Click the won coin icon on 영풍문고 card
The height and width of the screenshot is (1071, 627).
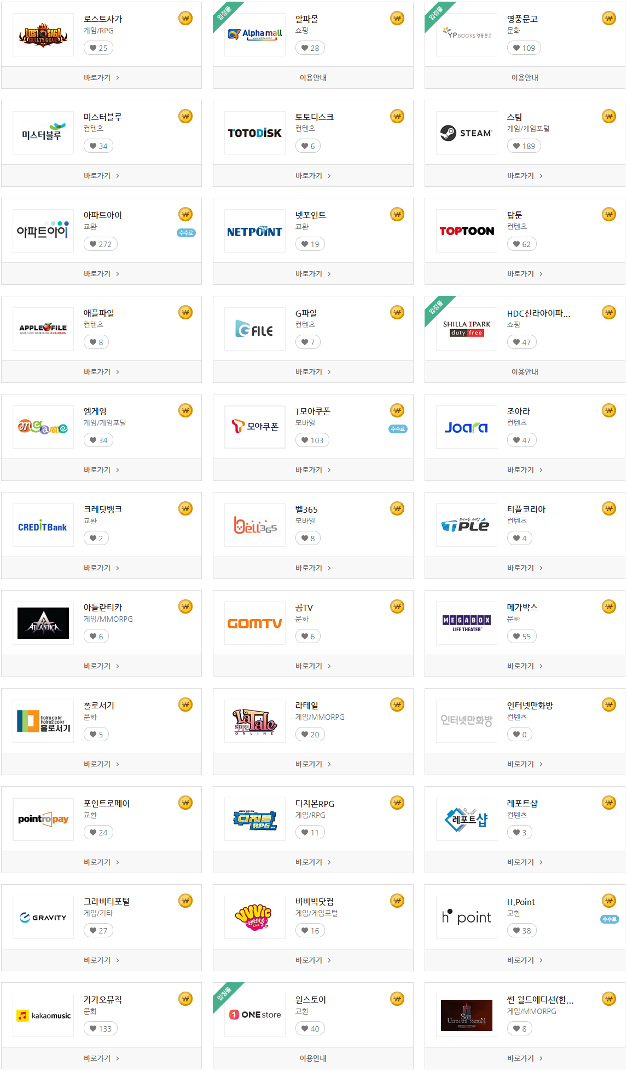[x=609, y=19]
